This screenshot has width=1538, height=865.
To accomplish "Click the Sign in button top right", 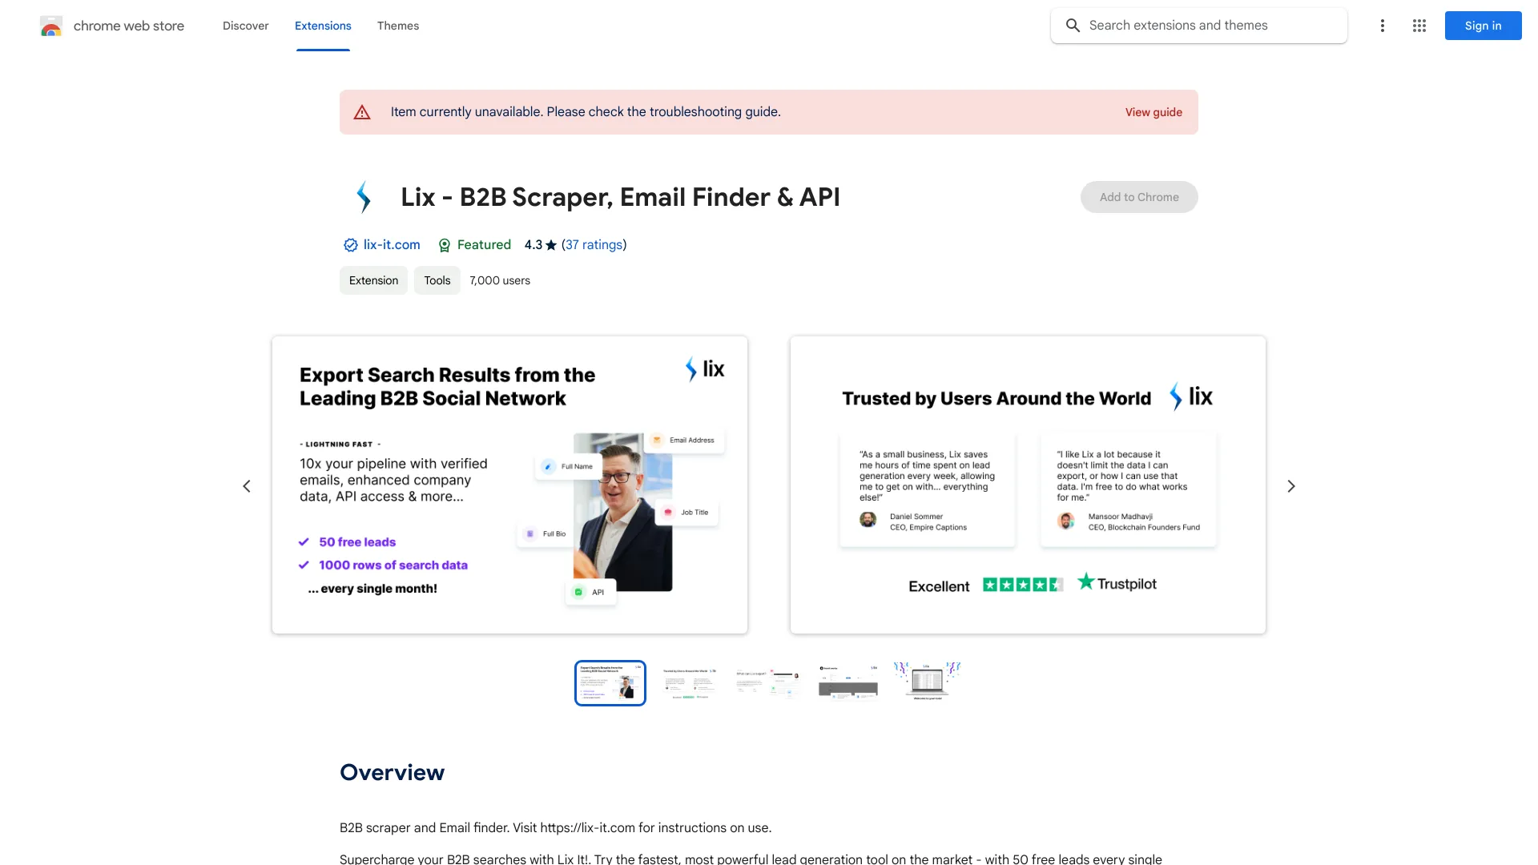I will (1483, 26).
